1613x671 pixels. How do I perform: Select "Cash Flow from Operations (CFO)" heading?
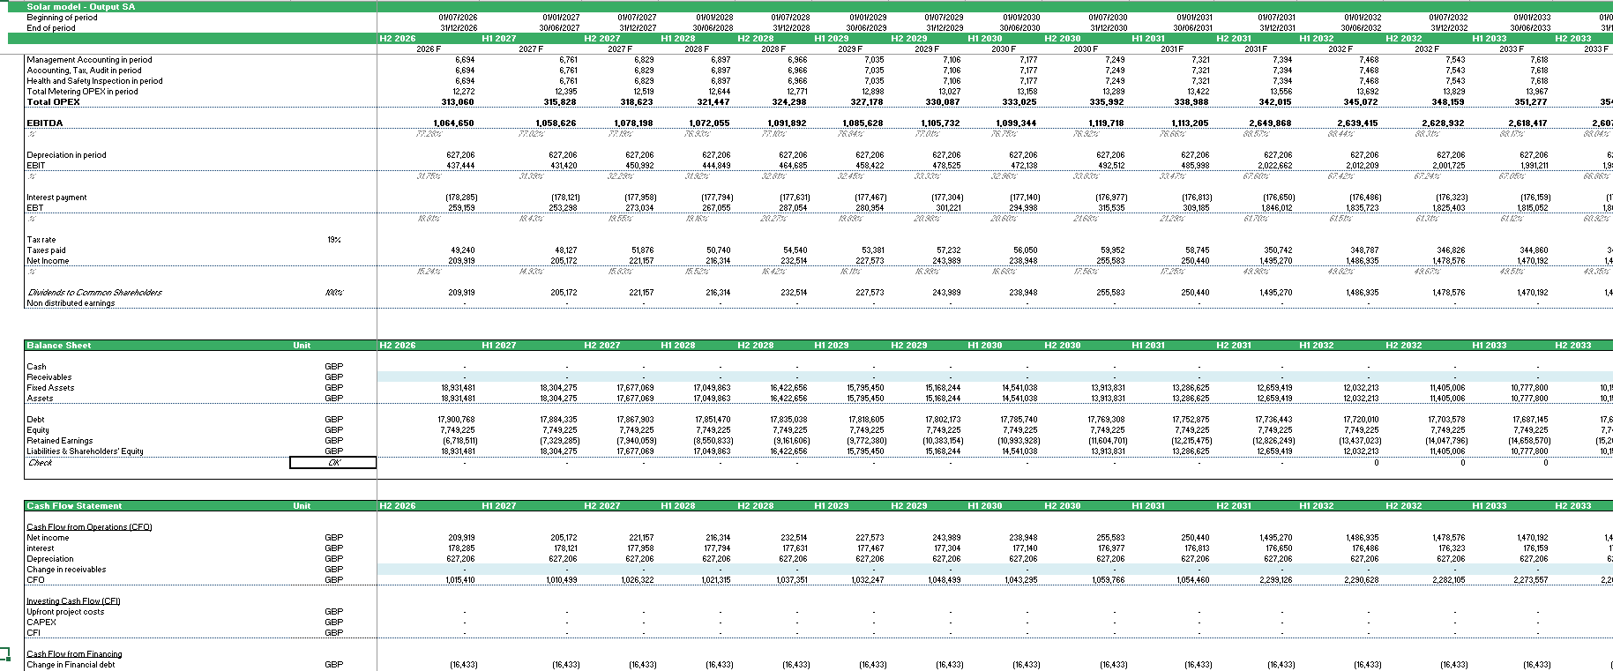coord(89,527)
